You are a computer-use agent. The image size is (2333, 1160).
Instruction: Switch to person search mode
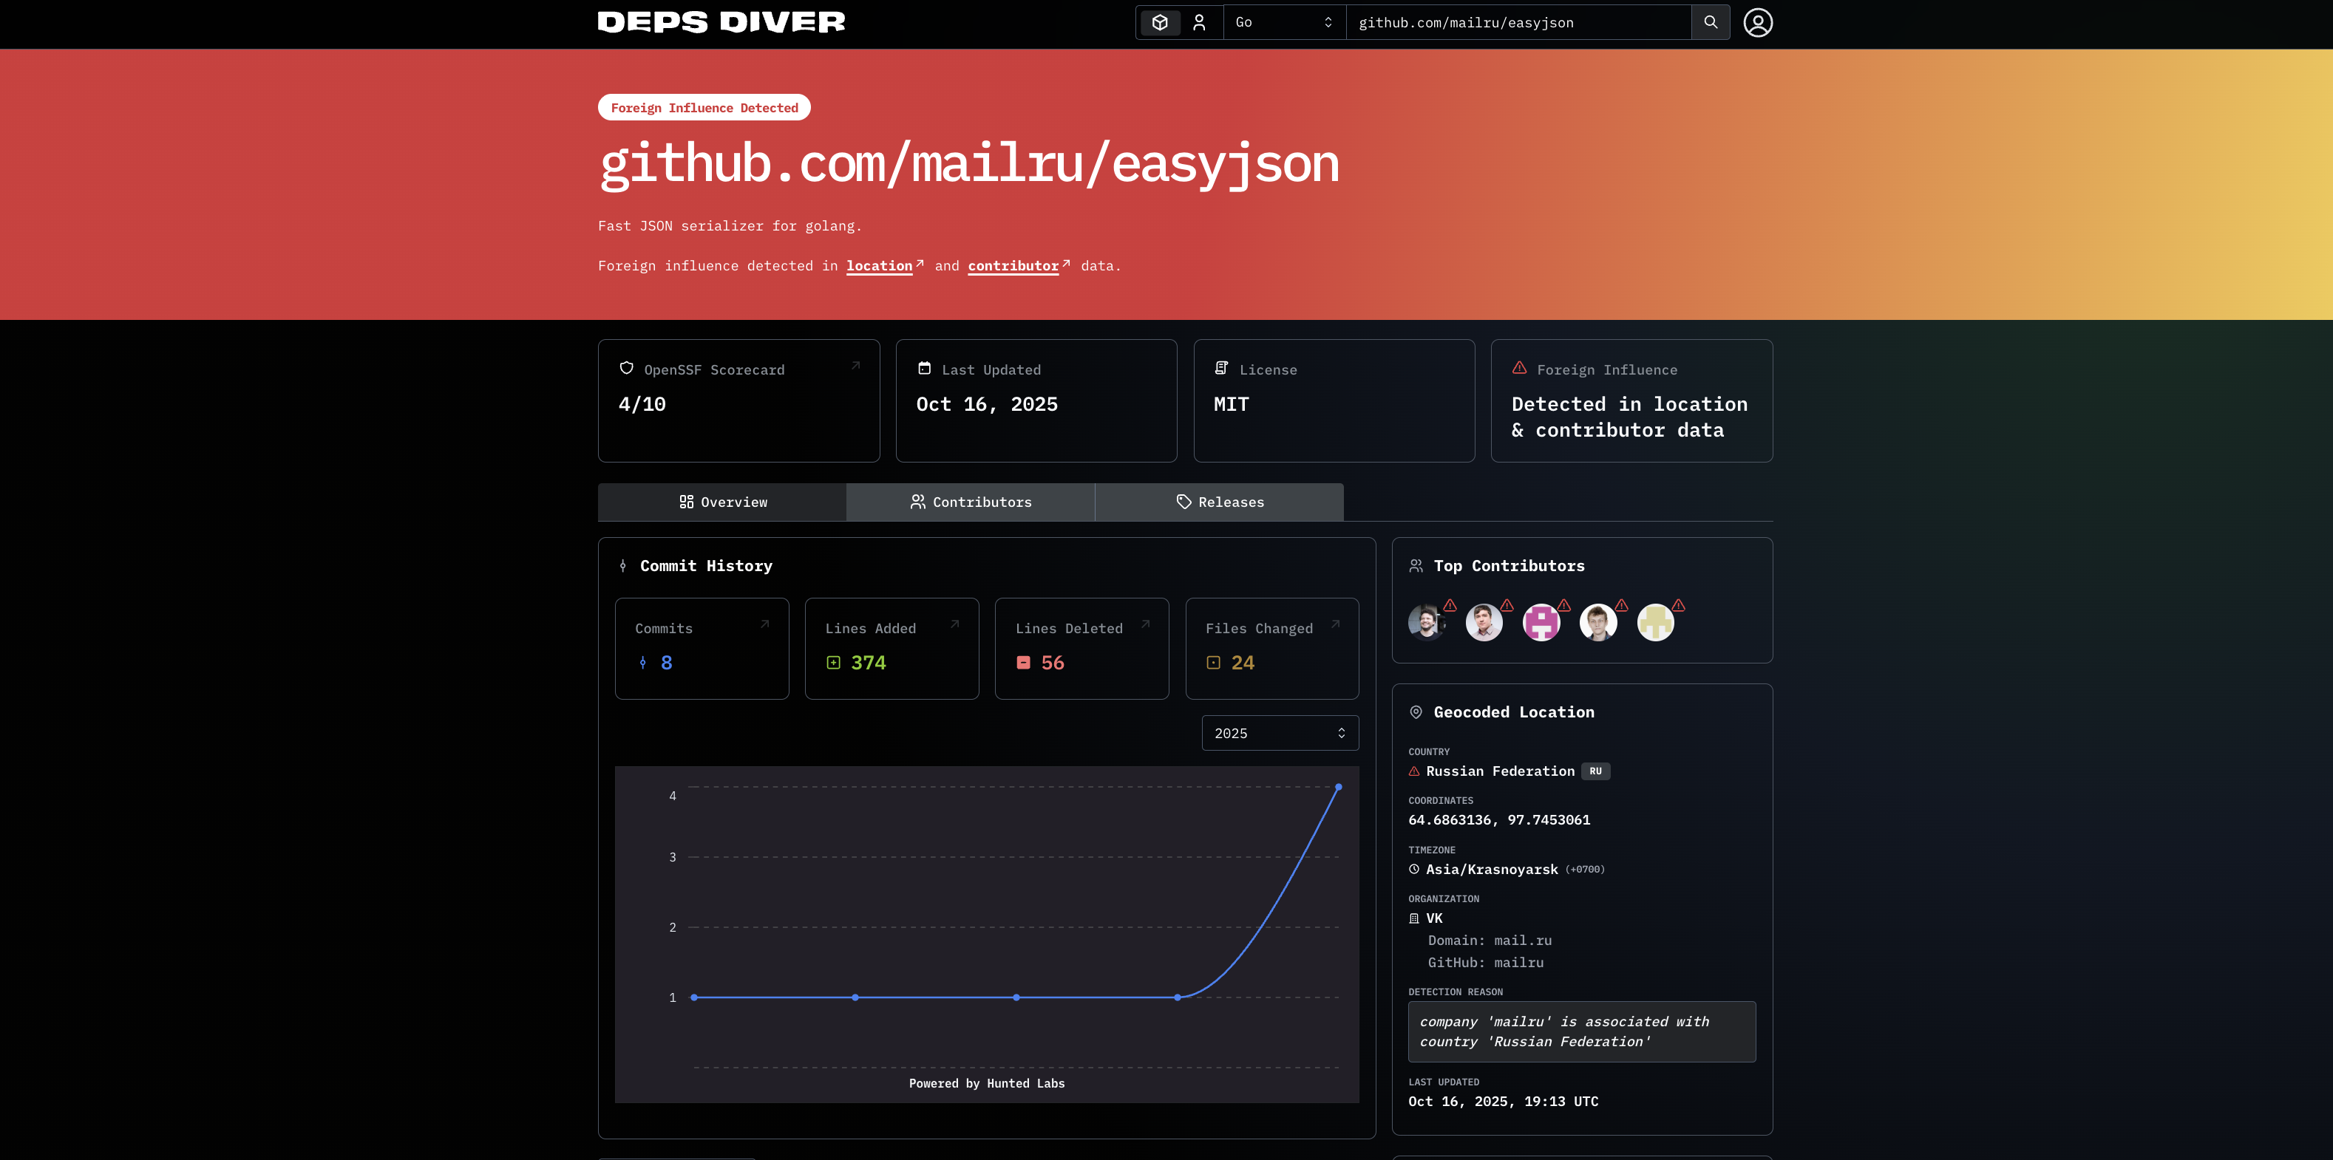(x=1199, y=23)
